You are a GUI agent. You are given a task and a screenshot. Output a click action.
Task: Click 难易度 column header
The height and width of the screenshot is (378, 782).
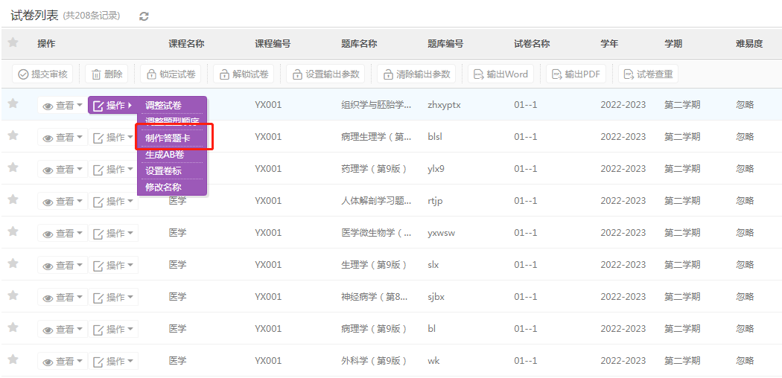point(748,44)
